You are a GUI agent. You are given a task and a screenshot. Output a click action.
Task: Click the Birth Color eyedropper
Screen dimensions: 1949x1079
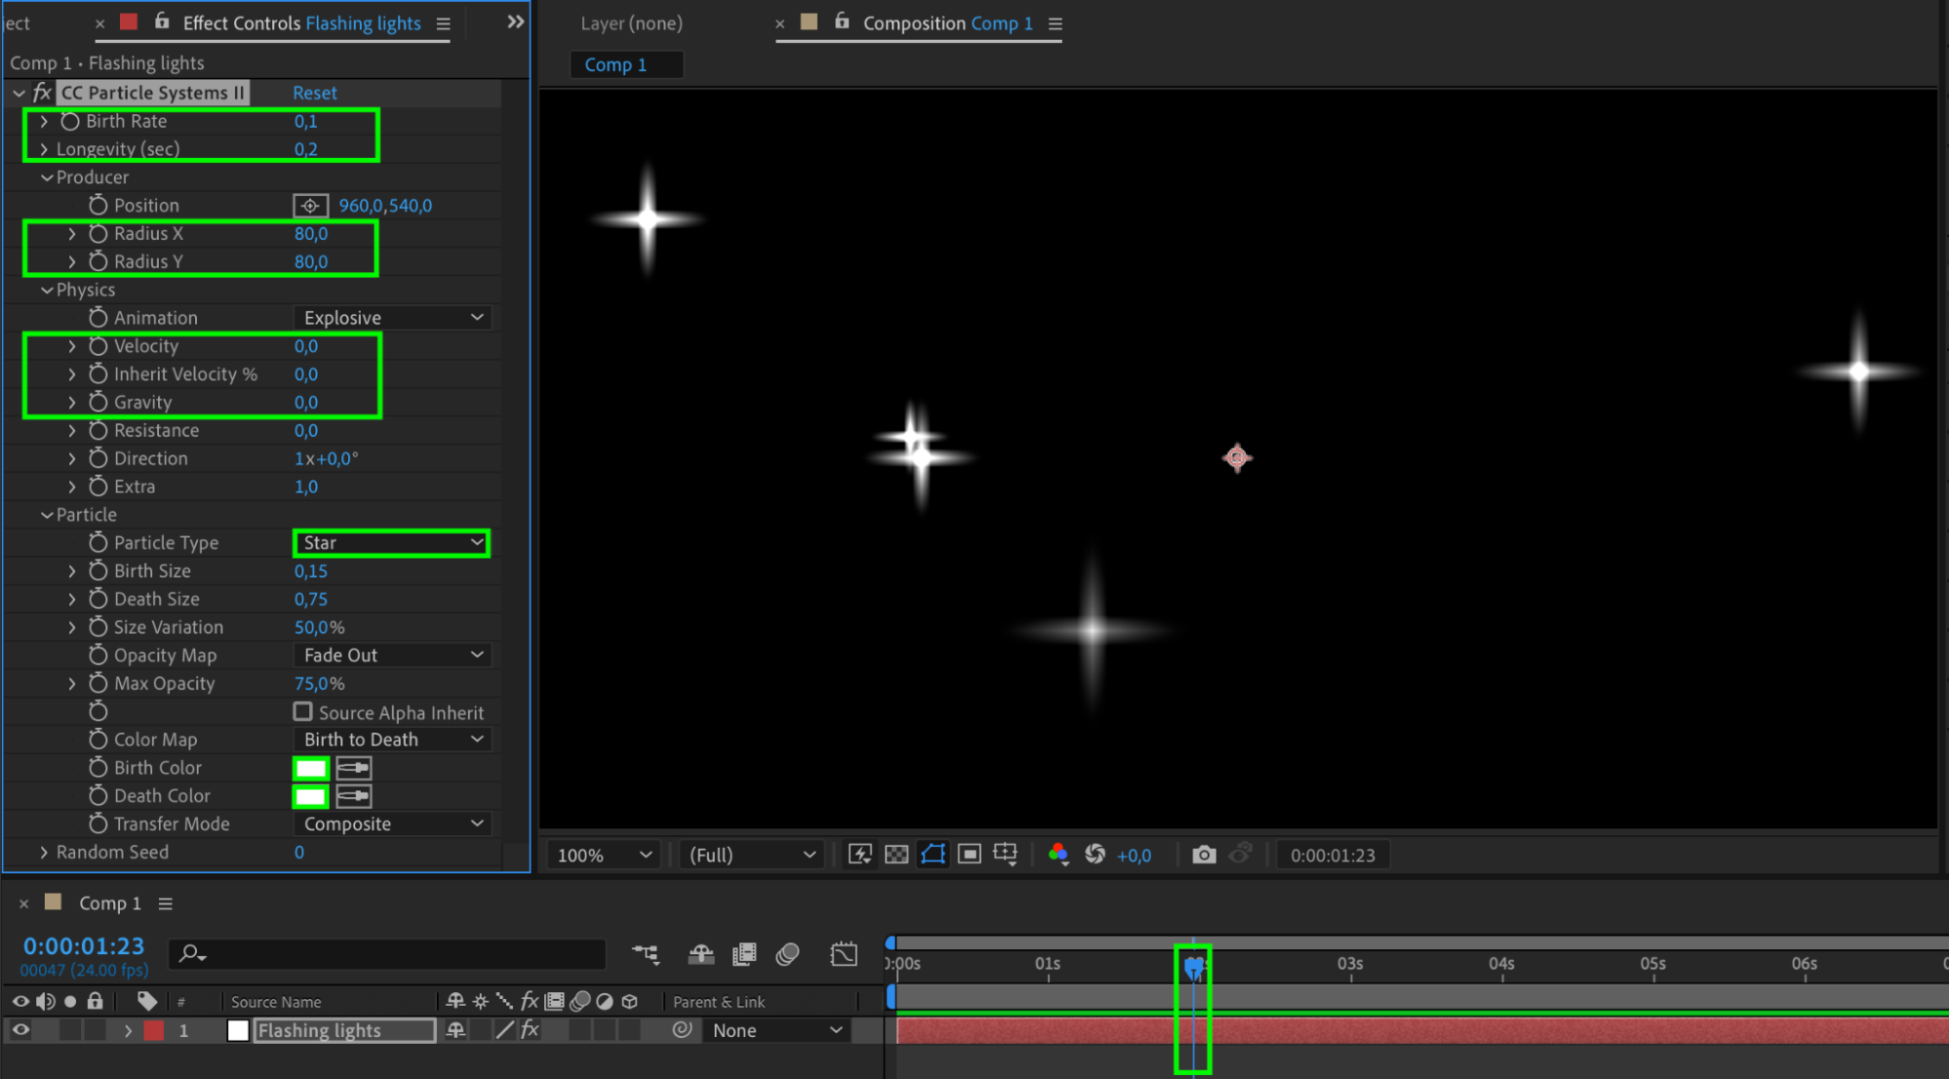353,768
